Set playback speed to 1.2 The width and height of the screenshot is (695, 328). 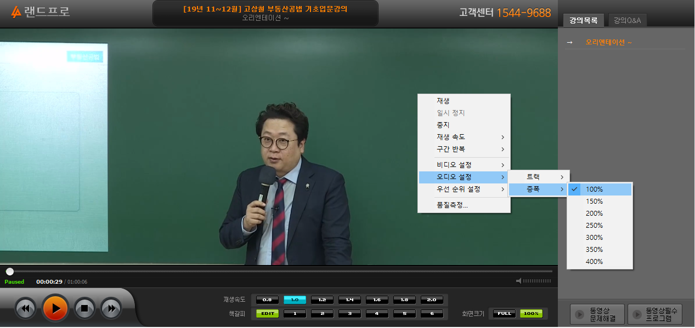coord(322,300)
